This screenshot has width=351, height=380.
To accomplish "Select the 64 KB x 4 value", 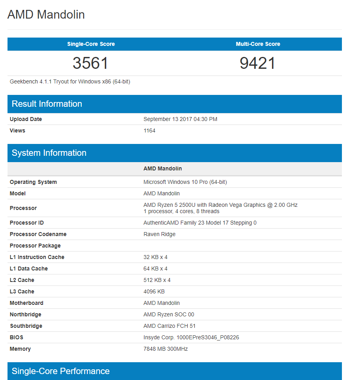I will coord(155,268).
